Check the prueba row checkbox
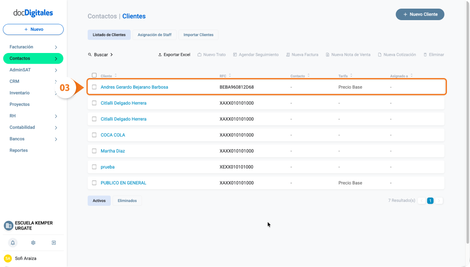Image resolution: width=470 pixels, height=267 pixels. tap(94, 167)
